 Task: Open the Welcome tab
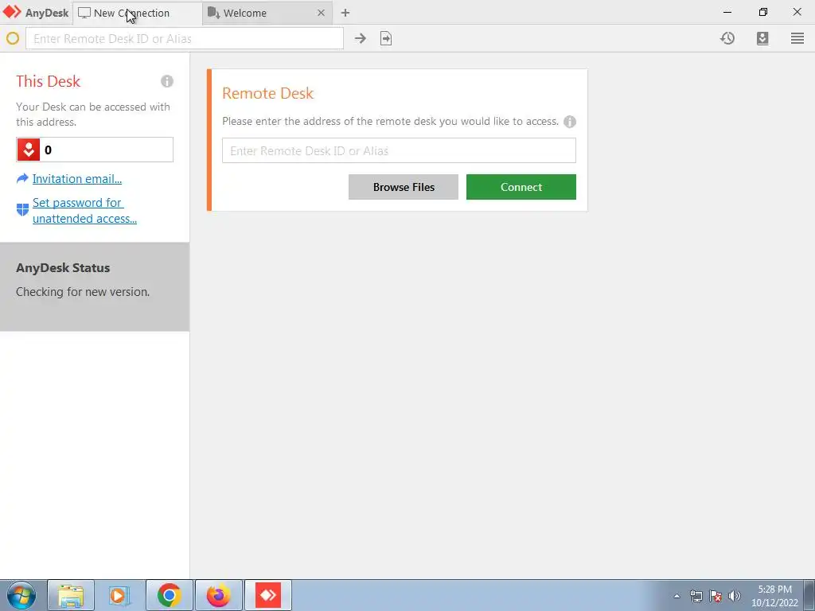(x=267, y=13)
